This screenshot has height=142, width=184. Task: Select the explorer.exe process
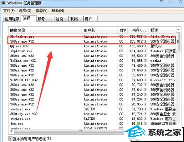click(92, 51)
